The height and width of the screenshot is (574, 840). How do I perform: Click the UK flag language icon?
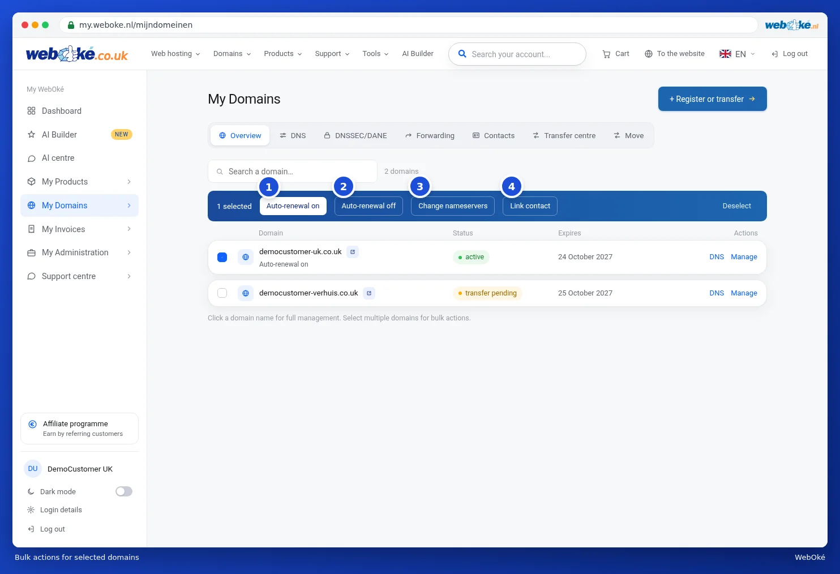pos(725,54)
